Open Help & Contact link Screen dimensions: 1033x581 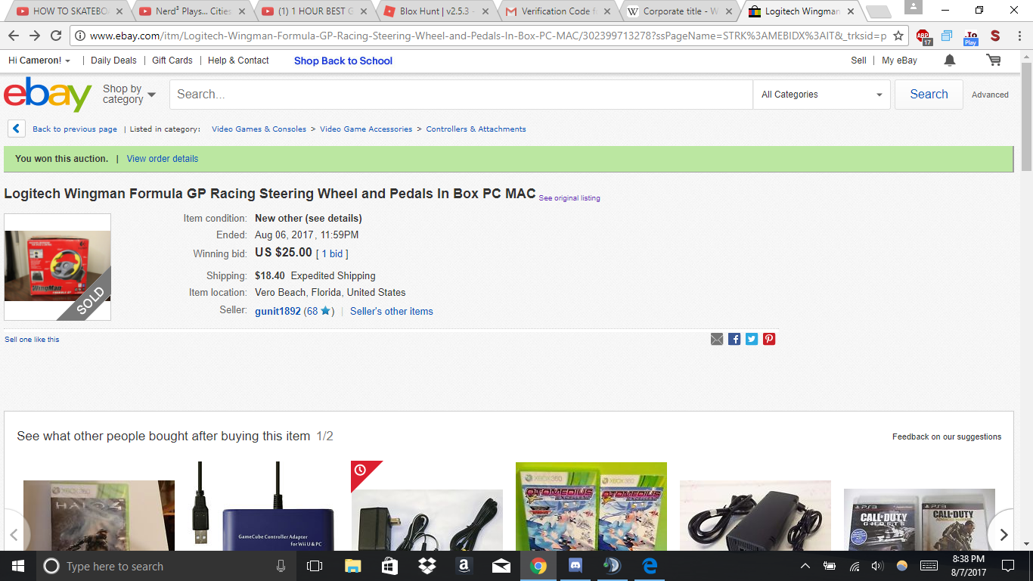tap(238, 61)
